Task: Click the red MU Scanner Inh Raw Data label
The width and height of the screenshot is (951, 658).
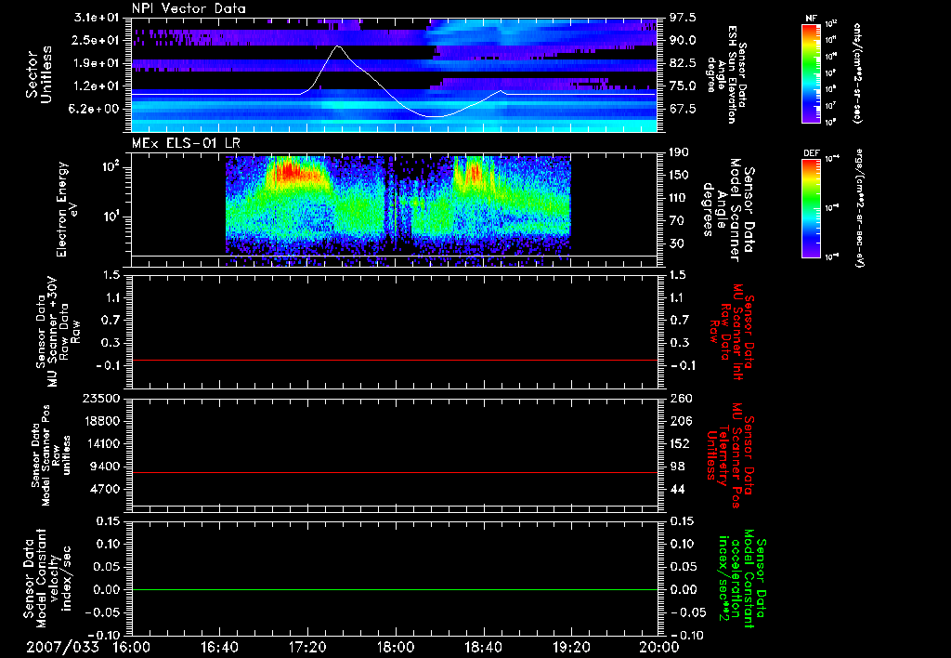Action: pyautogui.click(x=732, y=332)
